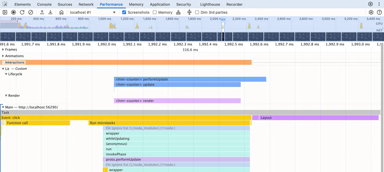Select the Run microtasks entry
Viewport: 384px width, 172px height.
pos(169,123)
